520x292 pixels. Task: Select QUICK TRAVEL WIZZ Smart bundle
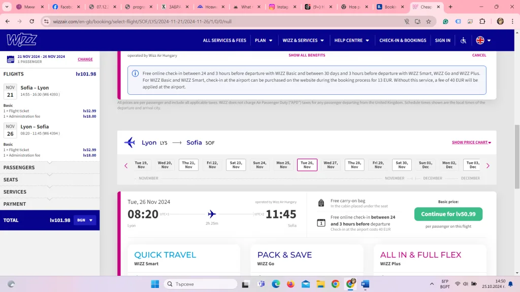(x=184, y=260)
